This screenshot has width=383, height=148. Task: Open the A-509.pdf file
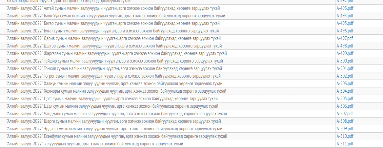pyautogui.click(x=345, y=129)
